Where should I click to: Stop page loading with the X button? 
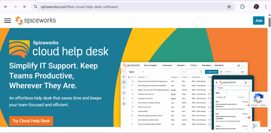pos(24,7)
